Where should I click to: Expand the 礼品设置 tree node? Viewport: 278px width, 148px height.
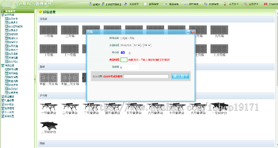click(3, 100)
